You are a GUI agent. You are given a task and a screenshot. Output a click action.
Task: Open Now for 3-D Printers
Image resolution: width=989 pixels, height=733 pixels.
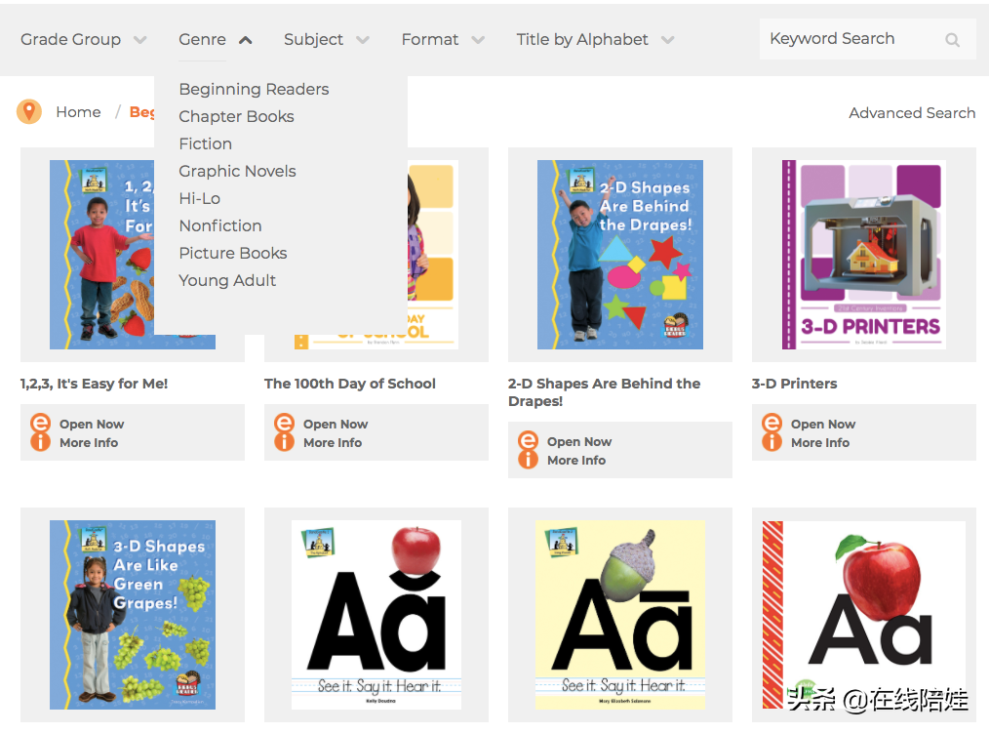pos(823,425)
